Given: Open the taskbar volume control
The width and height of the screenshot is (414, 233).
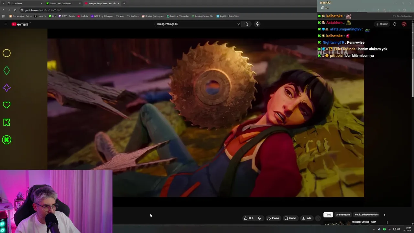Looking at the screenshot, I should (x=398, y=229).
